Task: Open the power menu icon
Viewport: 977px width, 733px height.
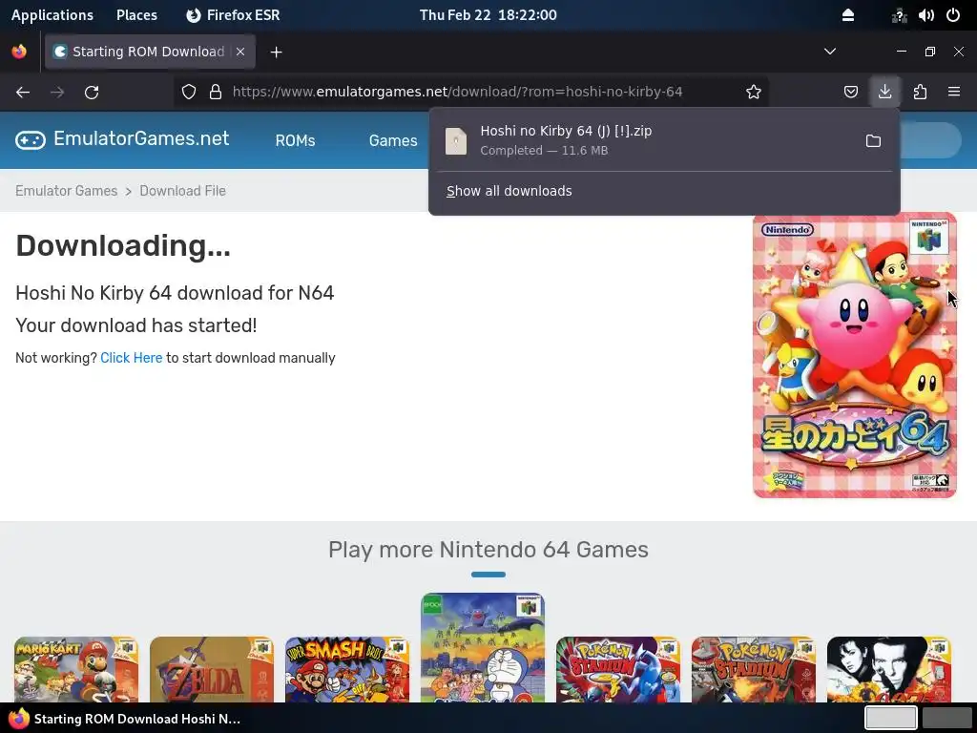Action: [x=953, y=15]
